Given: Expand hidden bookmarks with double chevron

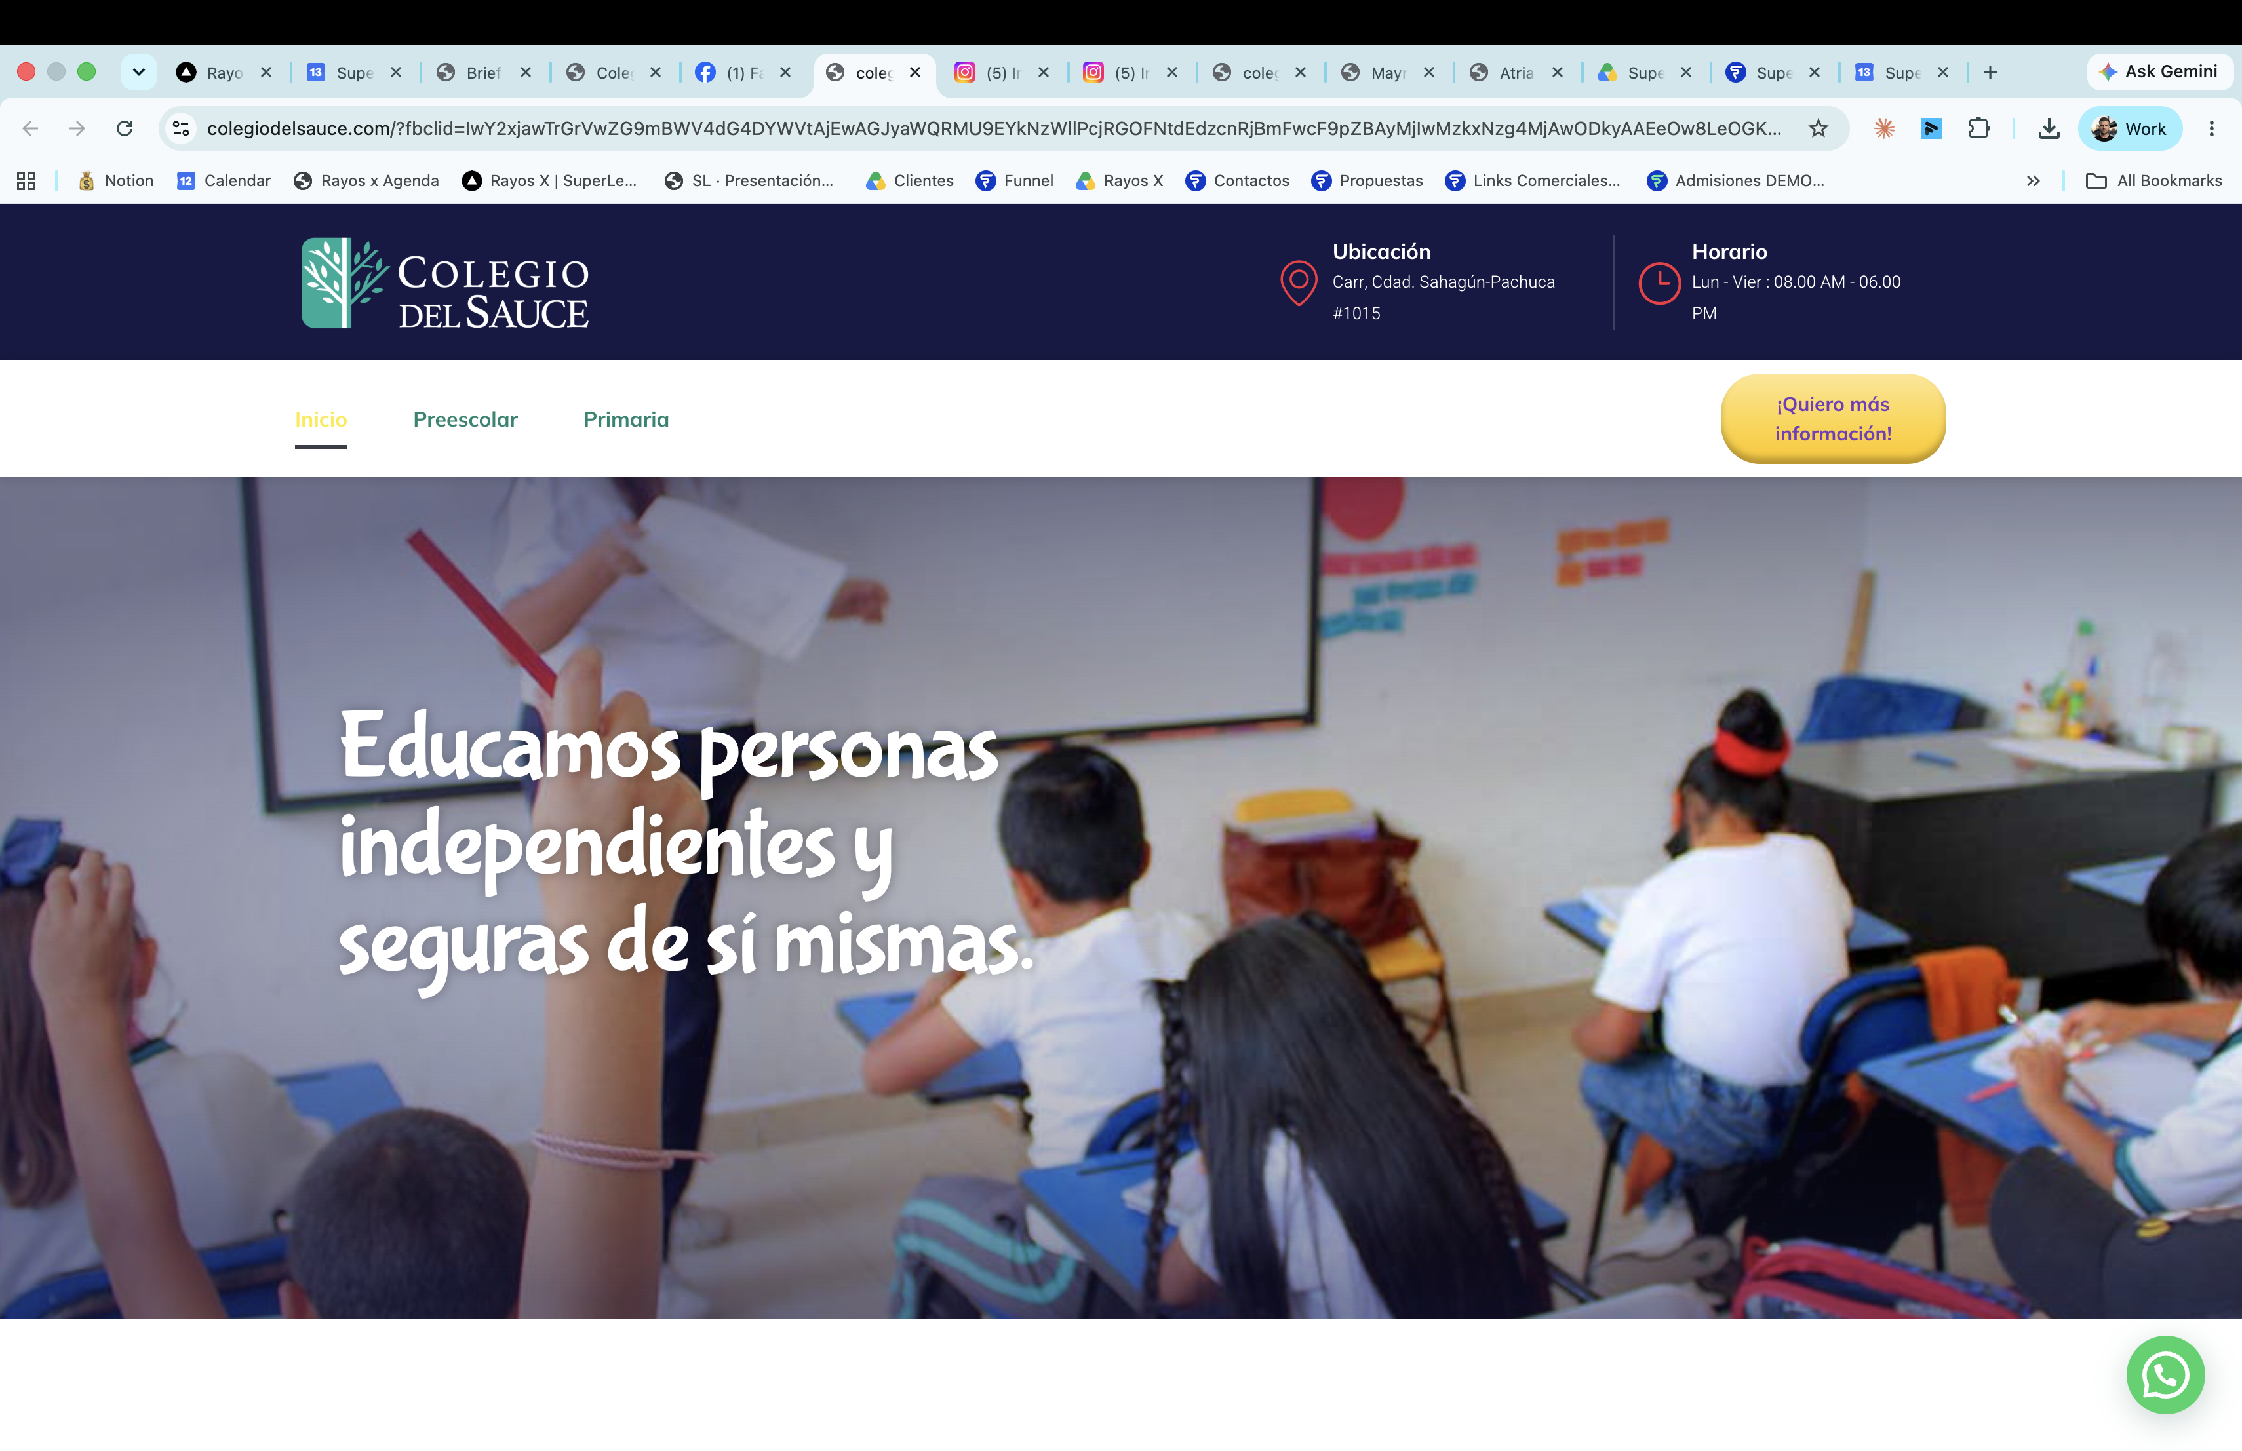Looking at the screenshot, I should coord(2033,181).
